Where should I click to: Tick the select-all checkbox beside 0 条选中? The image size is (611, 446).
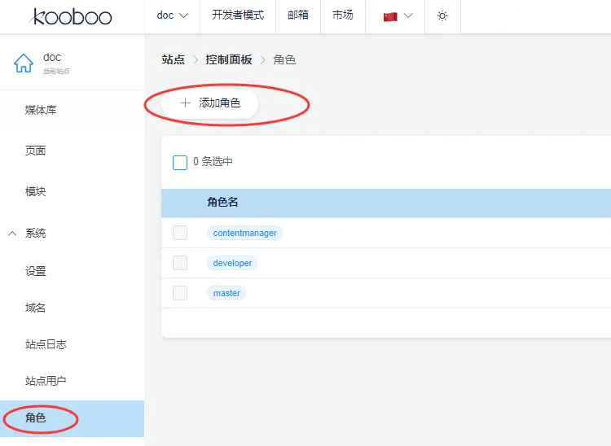pyautogui.click(x=180, y=162)
